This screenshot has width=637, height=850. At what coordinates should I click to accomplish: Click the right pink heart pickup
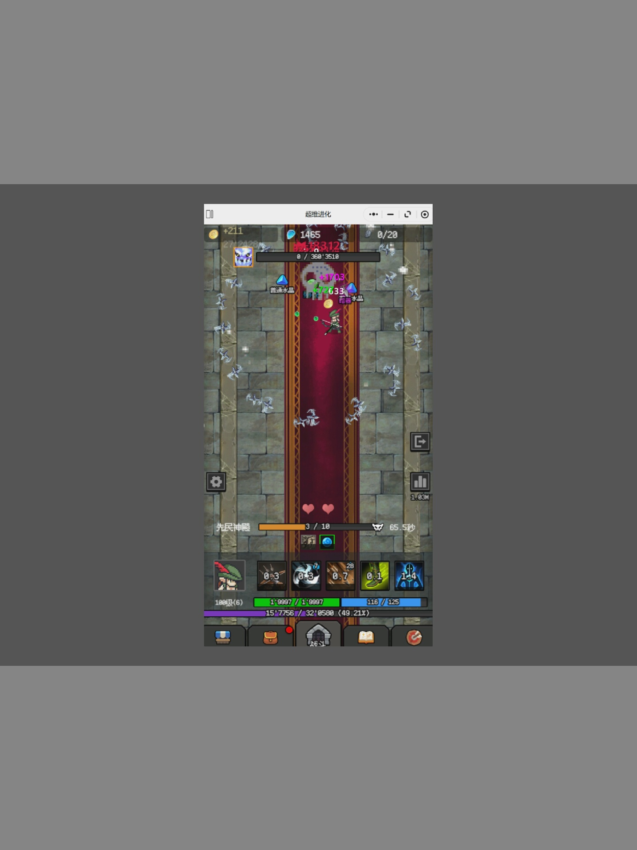328,509
